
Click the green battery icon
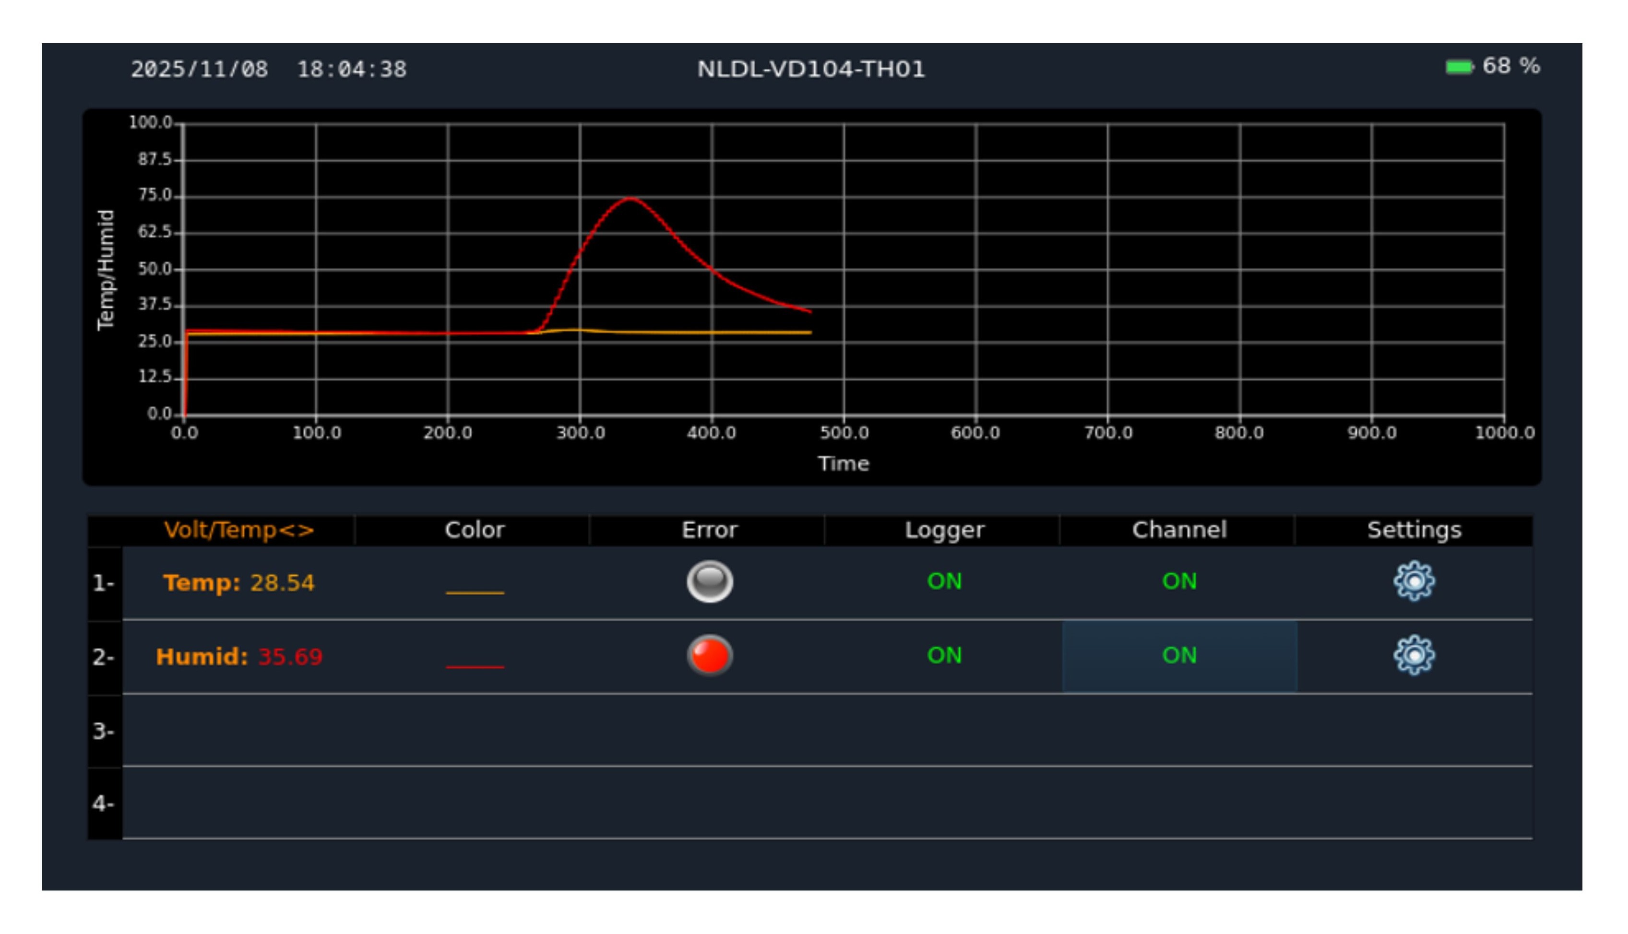[x=1459, y=67]
